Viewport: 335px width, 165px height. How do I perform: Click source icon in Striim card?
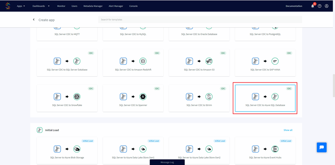pyautogui.click(x=189, y=97)
